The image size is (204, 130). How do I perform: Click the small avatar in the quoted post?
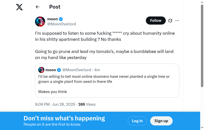41,70
